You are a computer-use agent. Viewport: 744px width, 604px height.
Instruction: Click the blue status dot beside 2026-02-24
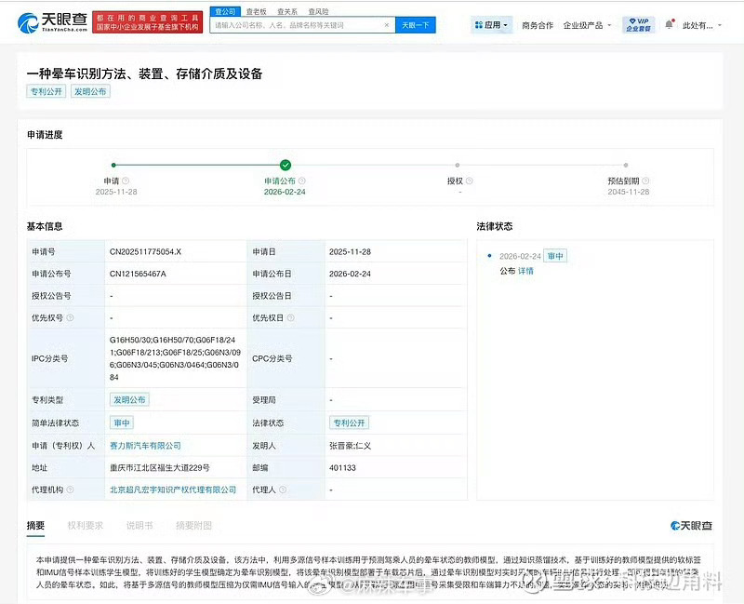(x=487, y=255)
